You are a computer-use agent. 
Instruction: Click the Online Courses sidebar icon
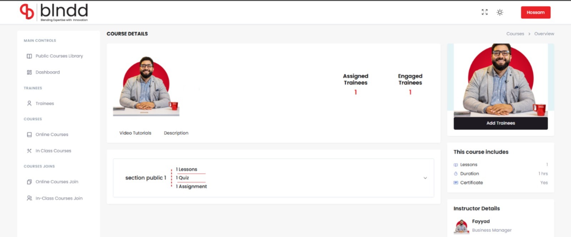[29, 135]
